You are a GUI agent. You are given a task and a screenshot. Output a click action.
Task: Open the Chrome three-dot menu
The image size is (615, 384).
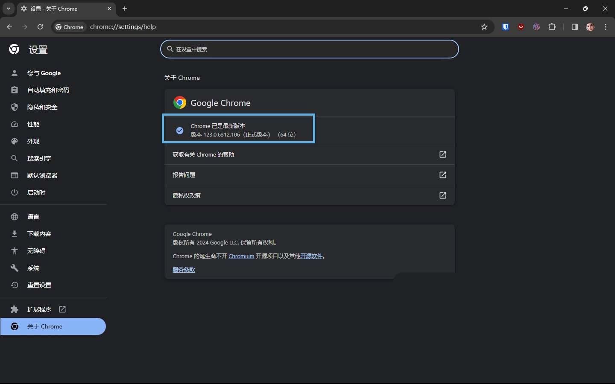[x=606, y=27]
